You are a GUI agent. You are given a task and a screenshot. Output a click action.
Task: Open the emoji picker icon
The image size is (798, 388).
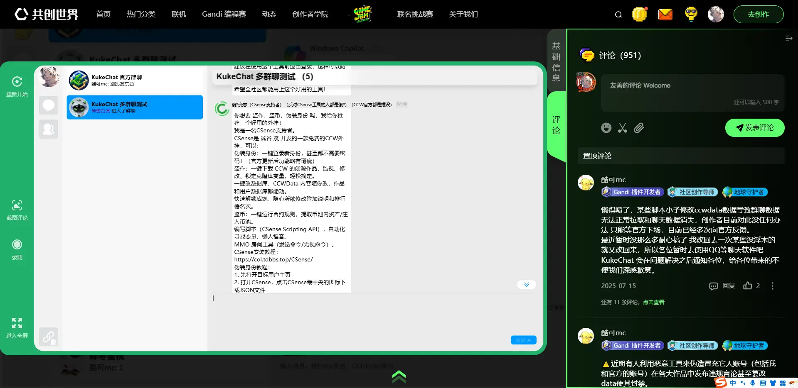(x=606, y=128)
